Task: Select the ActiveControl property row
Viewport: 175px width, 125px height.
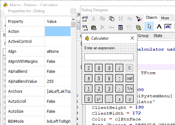Action: [x=38, y=41]
